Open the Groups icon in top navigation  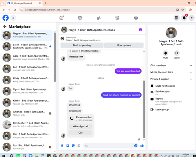[136, 18]
